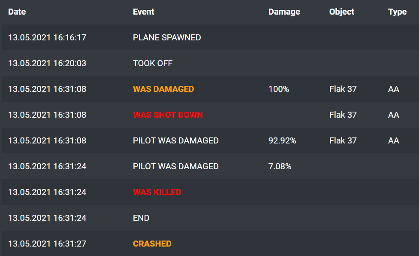Click the red WAS KILLED event

(x=157, y=192)
